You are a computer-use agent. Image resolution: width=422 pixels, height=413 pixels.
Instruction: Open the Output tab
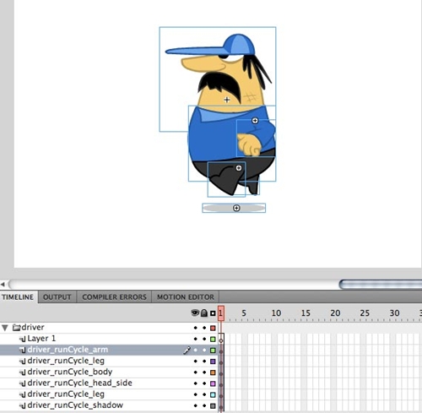[57, 297]
